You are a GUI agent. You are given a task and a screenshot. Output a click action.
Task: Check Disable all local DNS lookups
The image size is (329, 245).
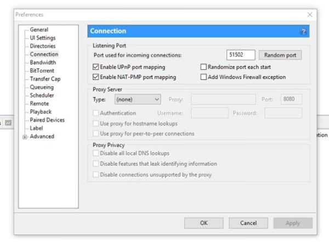click(95, 153)
